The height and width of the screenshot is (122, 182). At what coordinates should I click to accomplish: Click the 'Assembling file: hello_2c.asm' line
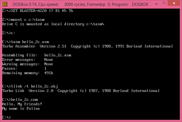pyautogui.click(x=37, y=55)
